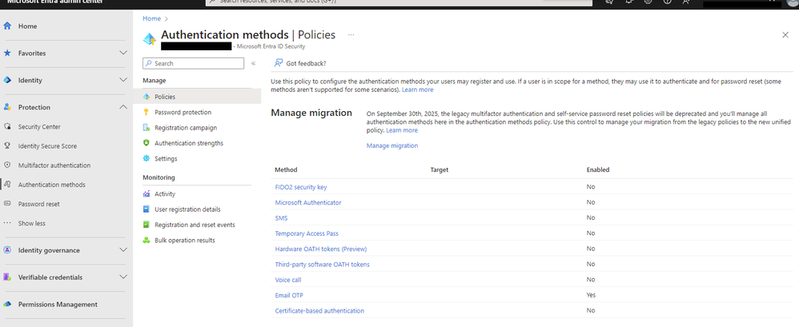Image resolution: width=799 pixels, height=327 pixels.
Task: Open Password protection menu item
Action: tap(183, 112)
